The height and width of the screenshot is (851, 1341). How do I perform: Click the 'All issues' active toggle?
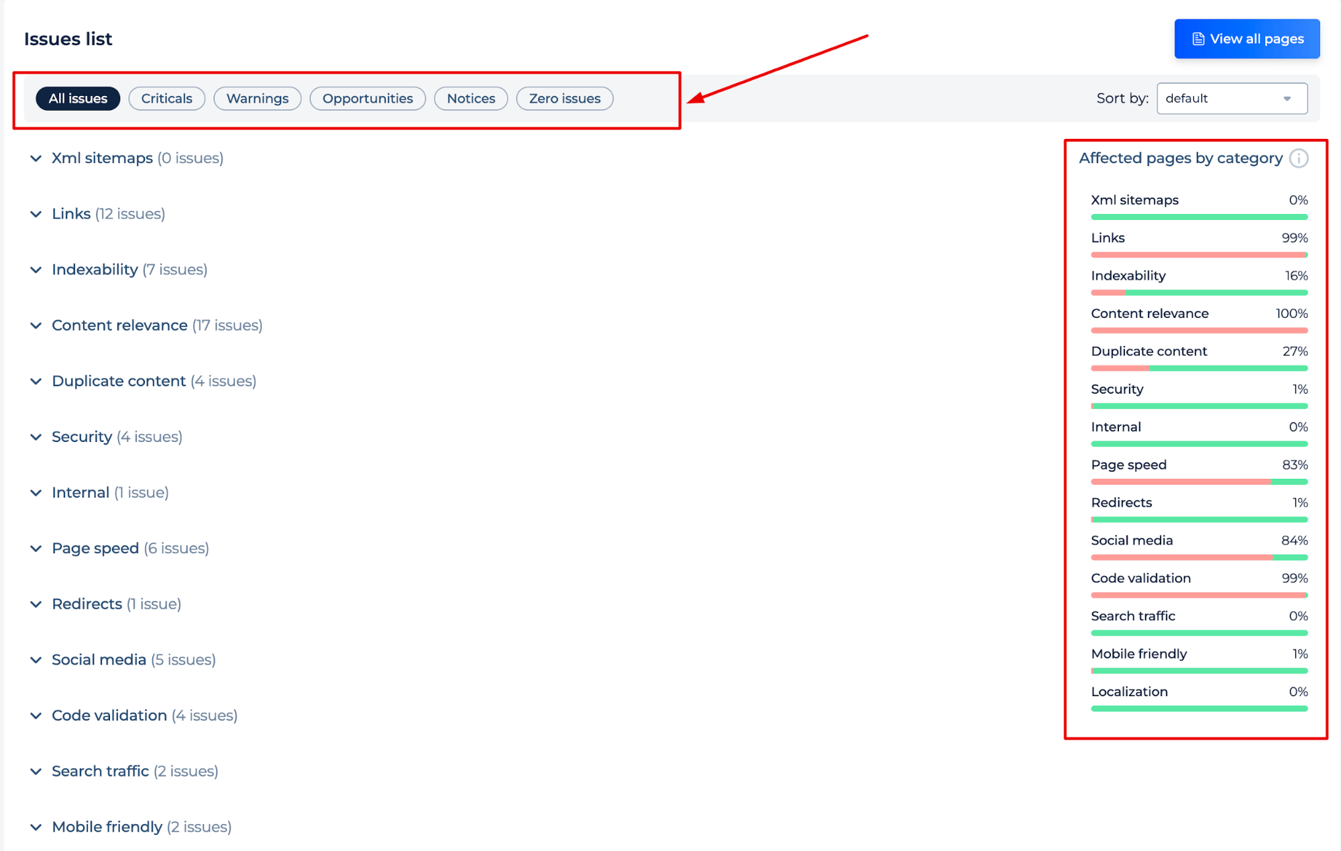(76, 98)
